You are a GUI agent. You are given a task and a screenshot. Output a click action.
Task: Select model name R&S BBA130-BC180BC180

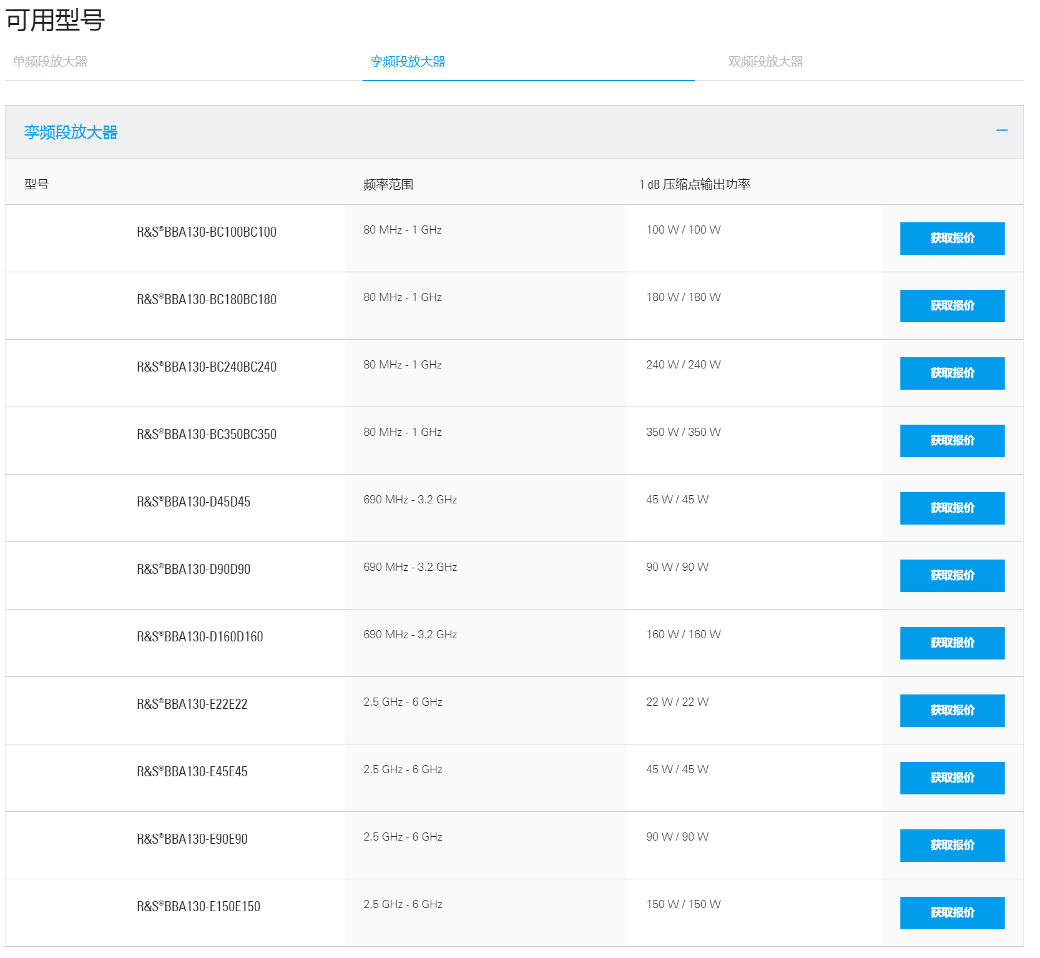coord(207,299)
